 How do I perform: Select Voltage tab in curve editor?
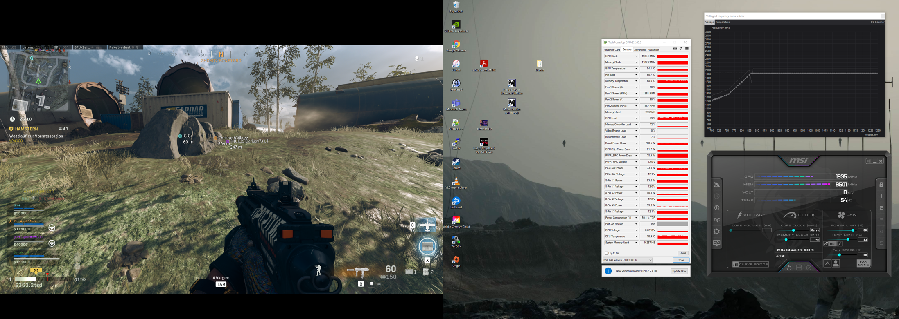tap(709, 22)
